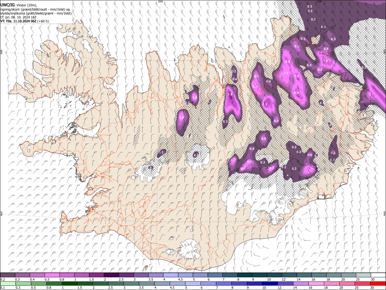Image resolution: width=386 pixels, height=290 pixels.
Task: Choose the pale green 0.1 rain swatch
Action: click(8, 283)
